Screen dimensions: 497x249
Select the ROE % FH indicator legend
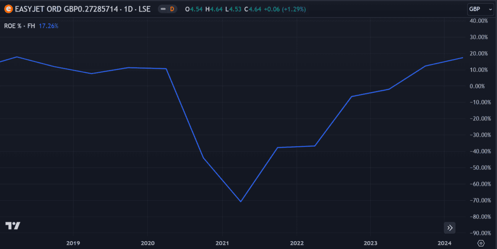19,26
